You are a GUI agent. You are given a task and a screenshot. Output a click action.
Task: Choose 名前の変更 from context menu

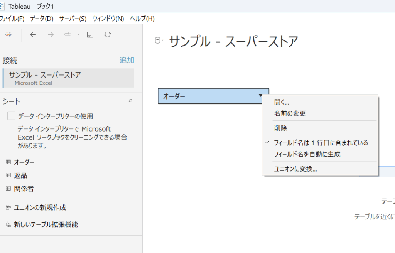[290, 113]
